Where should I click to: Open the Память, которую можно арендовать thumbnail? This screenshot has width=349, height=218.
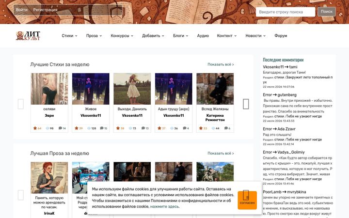pyautogui.click(x=49, y=177)
